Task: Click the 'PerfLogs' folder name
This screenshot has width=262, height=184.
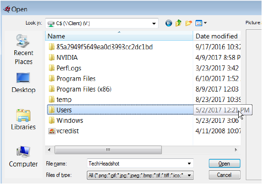Action: tap(69, 68)
